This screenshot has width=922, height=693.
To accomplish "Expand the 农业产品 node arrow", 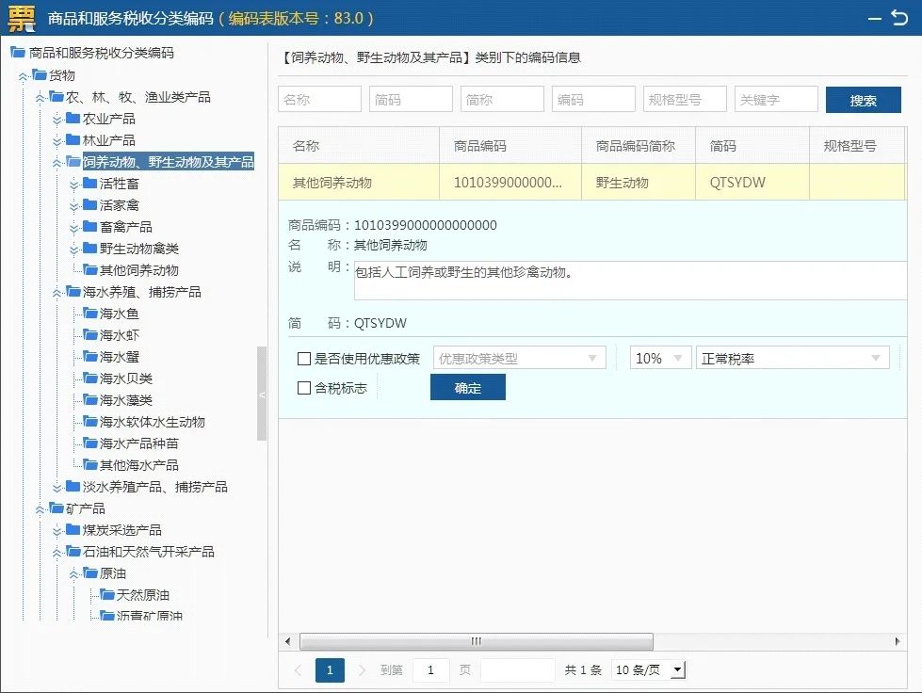I will click(57, 120).
